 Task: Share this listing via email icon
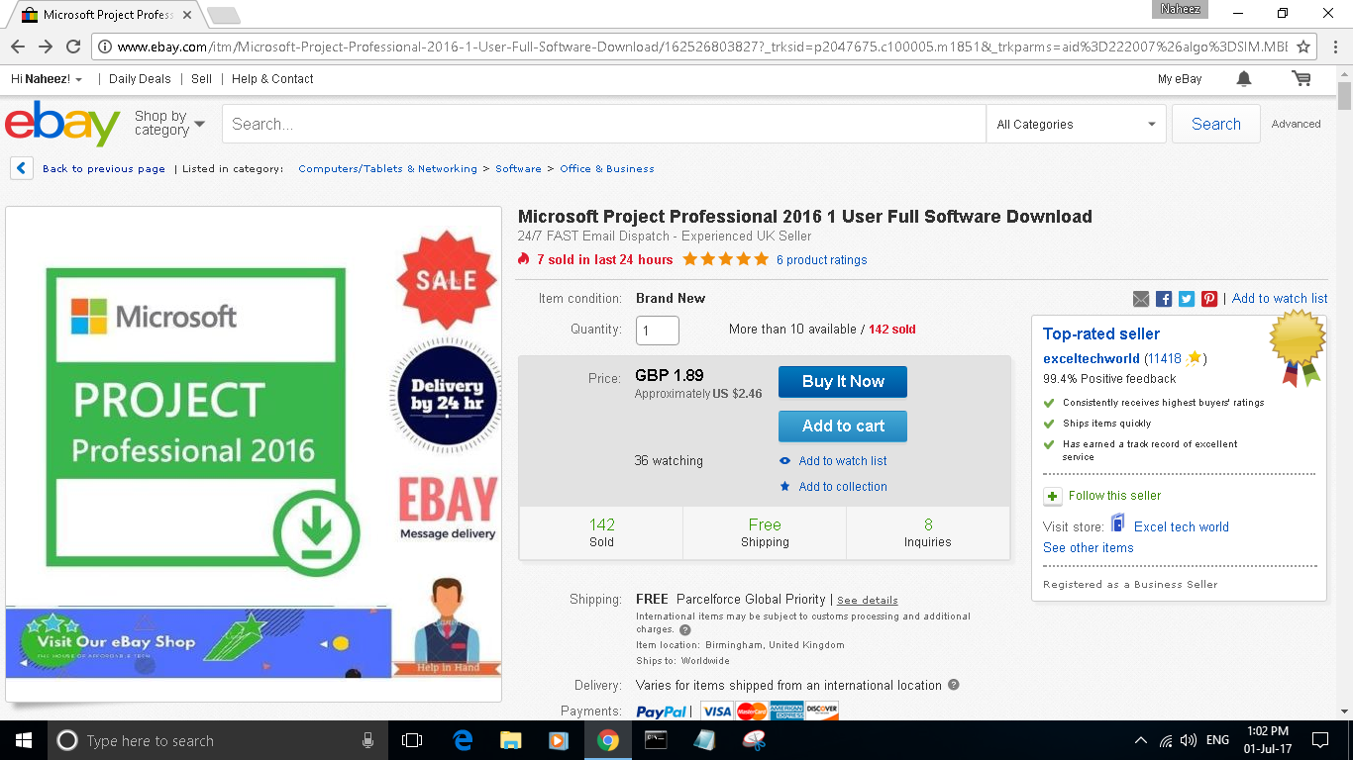(1141, 299)
